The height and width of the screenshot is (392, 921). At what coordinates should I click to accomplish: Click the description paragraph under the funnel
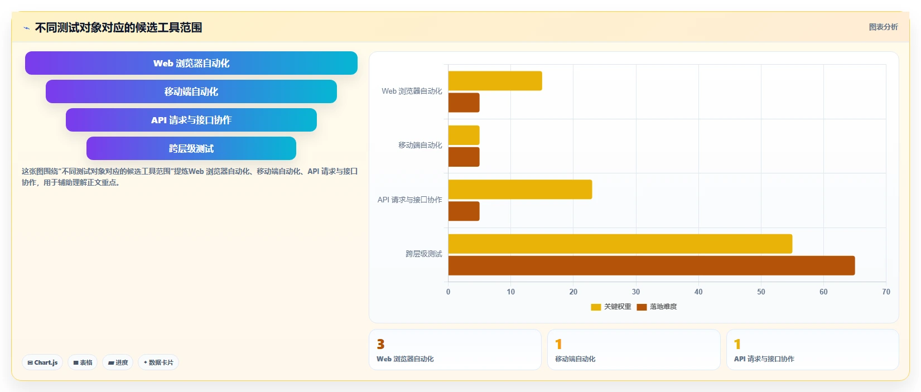(x=190, y=177)
